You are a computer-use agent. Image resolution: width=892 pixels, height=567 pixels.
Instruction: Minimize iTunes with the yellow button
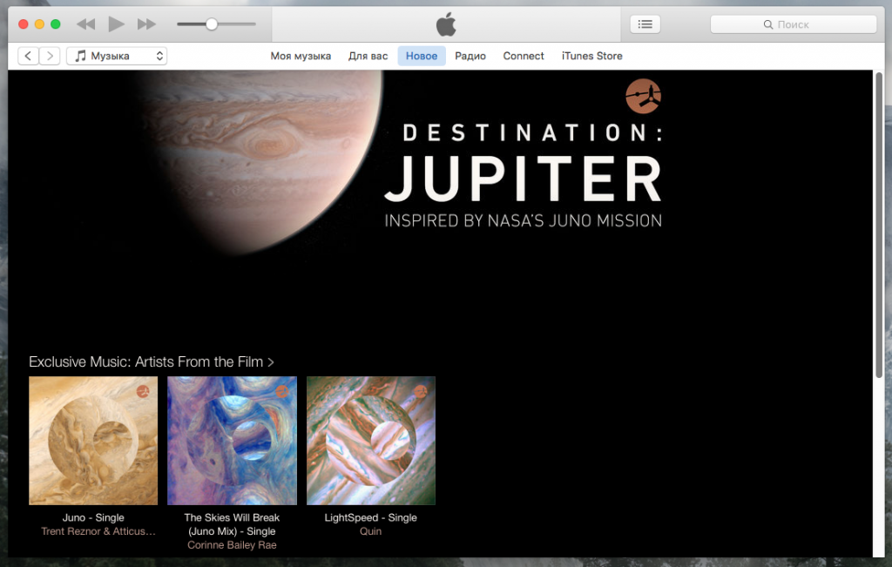coord(39,24)
